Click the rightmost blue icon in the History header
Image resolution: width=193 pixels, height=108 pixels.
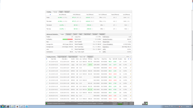tap(130, 59)
